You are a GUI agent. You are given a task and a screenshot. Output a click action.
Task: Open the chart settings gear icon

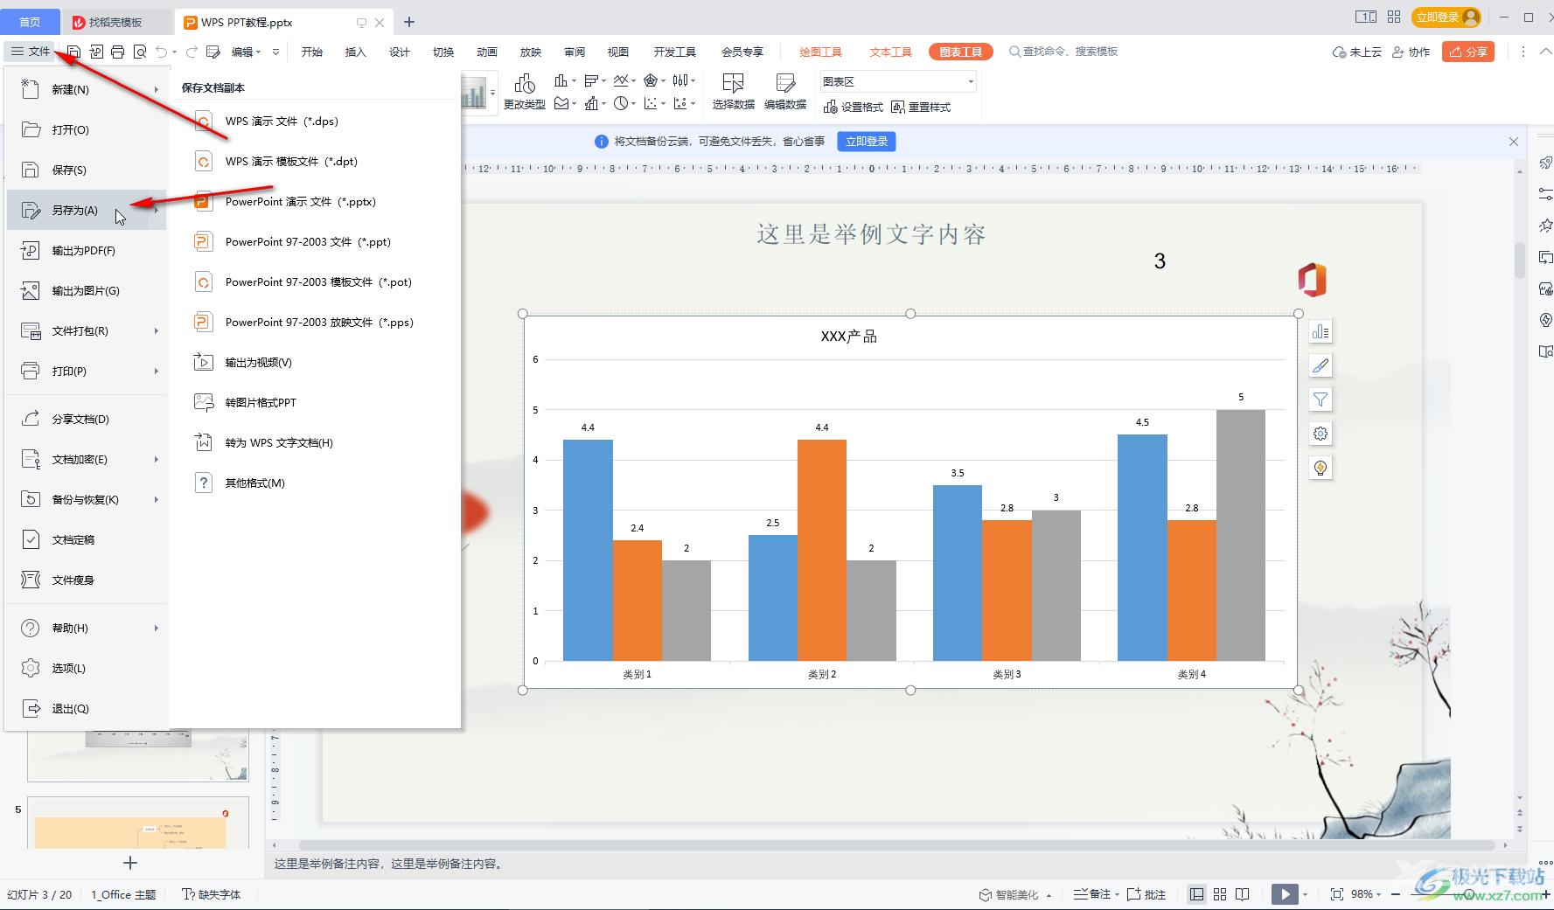(x=1321, y=434)
